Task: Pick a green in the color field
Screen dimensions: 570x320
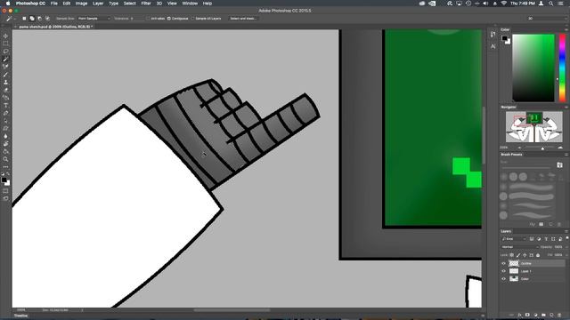Action: (533, 68)
